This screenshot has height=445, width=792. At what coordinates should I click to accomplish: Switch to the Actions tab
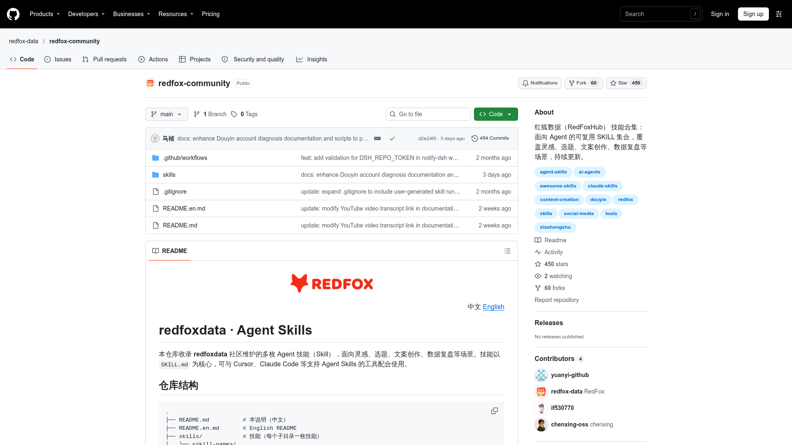click(x=153, y=59)
